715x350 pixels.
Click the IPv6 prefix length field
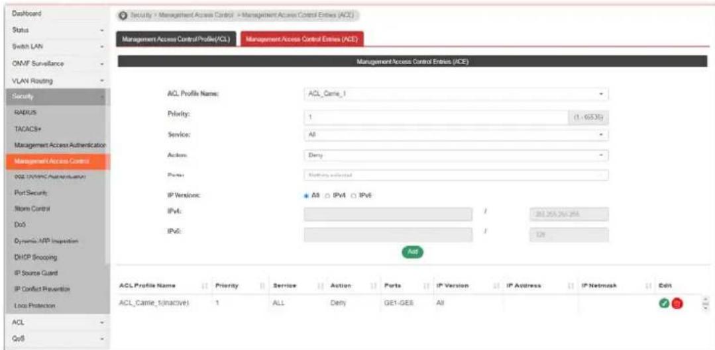(x=569, y=234)
